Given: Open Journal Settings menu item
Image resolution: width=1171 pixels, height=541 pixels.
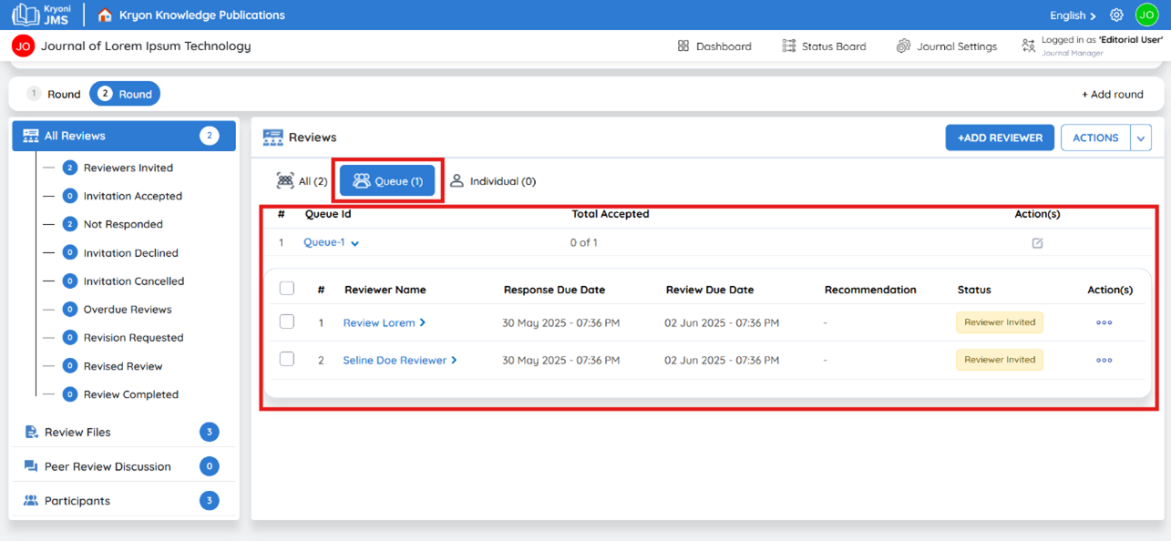Looking at the screenshot, I should [x=946, y=46].
